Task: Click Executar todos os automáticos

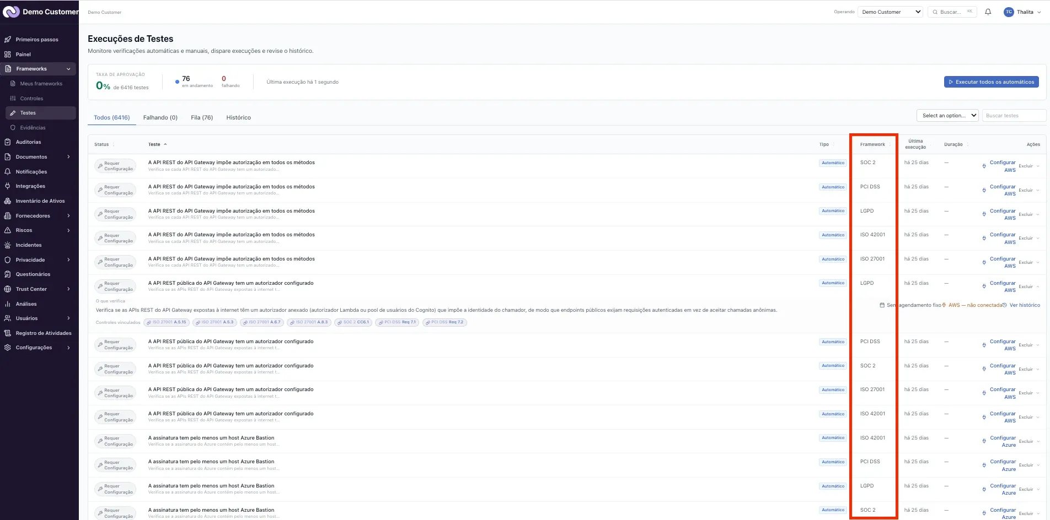Action: point(991,82)
